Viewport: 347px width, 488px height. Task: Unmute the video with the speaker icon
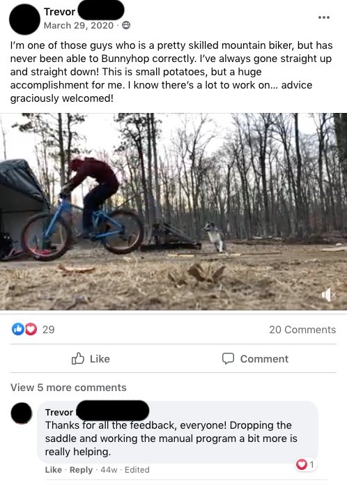(329, 295)
